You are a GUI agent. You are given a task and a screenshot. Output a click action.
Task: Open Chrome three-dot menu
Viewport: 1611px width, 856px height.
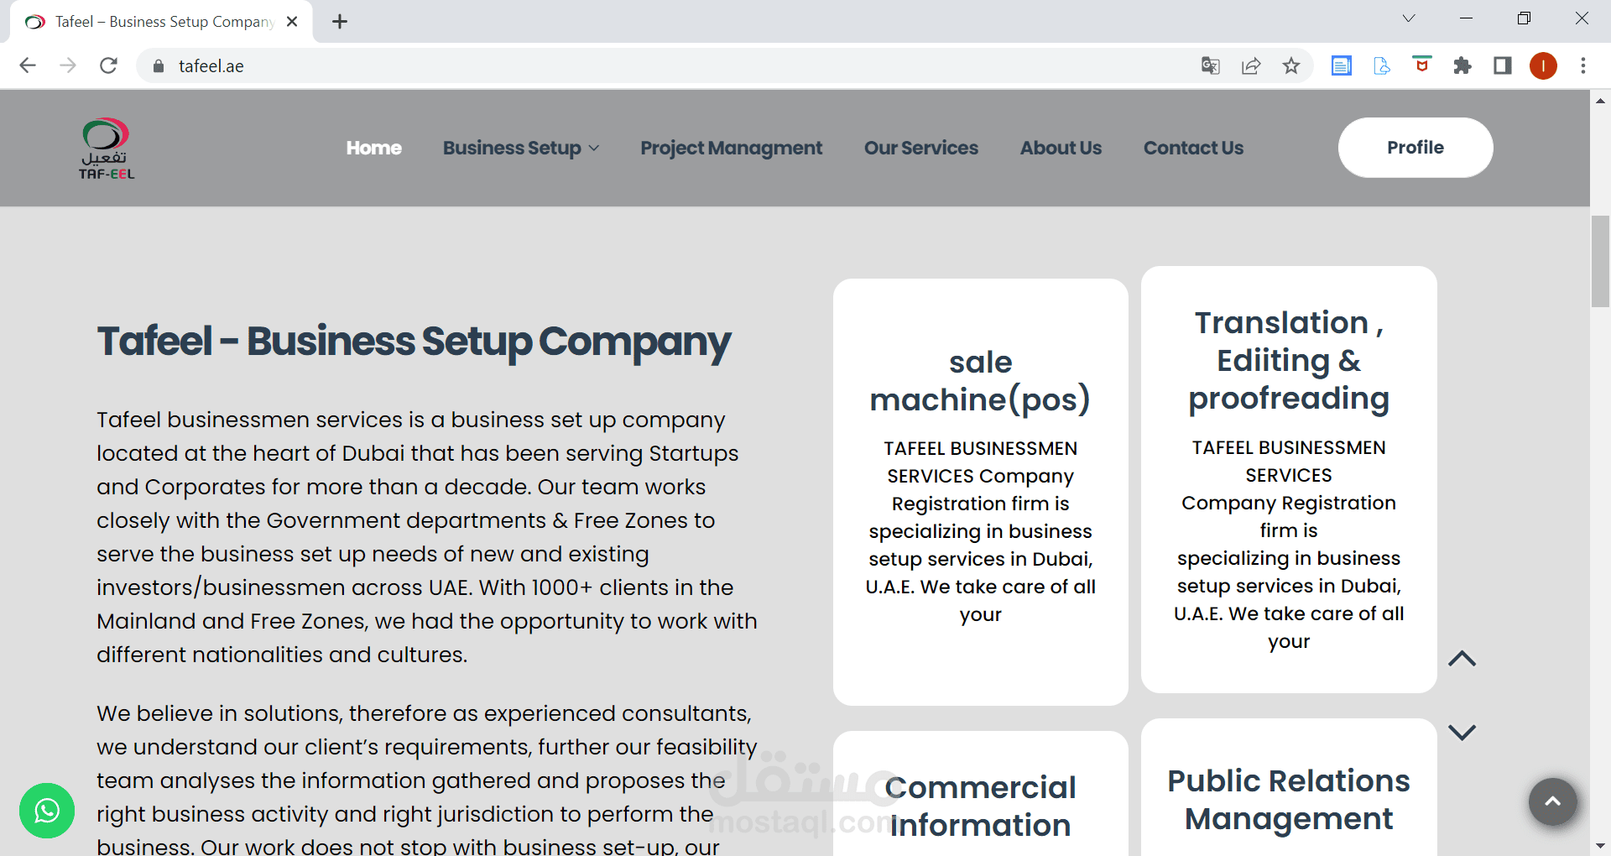pos(1583,65)
